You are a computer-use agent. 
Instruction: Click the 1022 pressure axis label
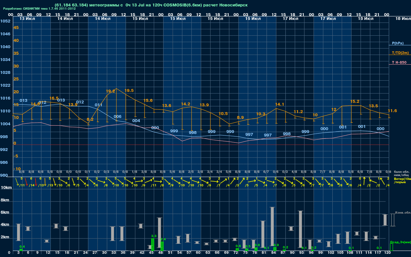pyautogui.click(x=5, y=85)
